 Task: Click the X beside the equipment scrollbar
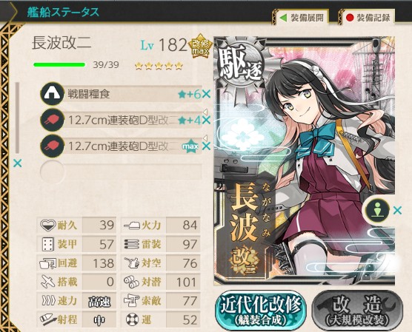tap(18, 163)
